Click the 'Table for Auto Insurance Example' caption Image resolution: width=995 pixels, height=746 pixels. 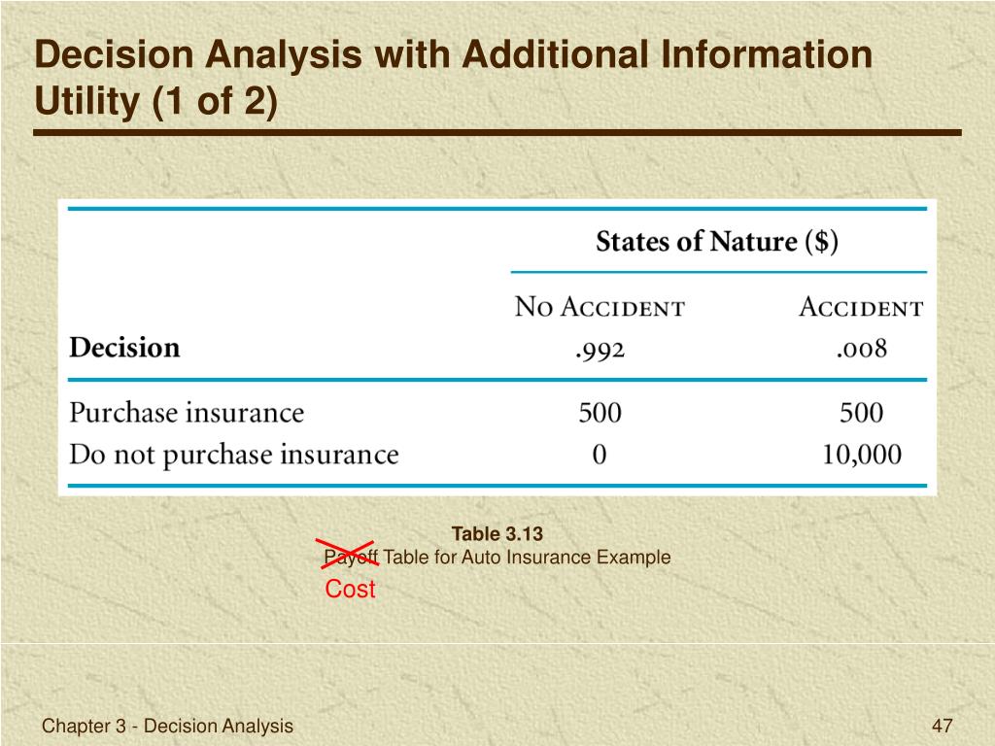coord(527,557)
